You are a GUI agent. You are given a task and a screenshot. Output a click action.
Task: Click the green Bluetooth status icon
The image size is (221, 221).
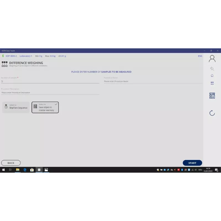3,56
